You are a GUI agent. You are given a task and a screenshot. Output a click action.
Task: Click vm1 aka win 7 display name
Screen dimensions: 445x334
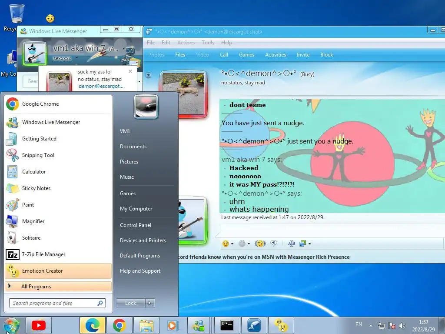pyautogui.click(x=79, y=48)
